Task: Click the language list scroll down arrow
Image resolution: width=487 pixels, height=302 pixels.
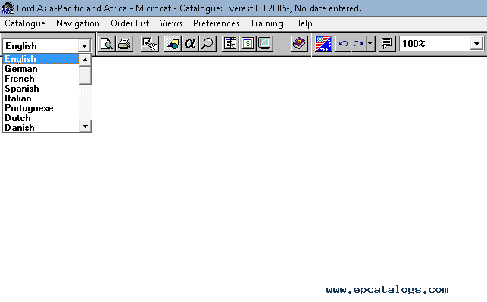Action: (85, 126)
